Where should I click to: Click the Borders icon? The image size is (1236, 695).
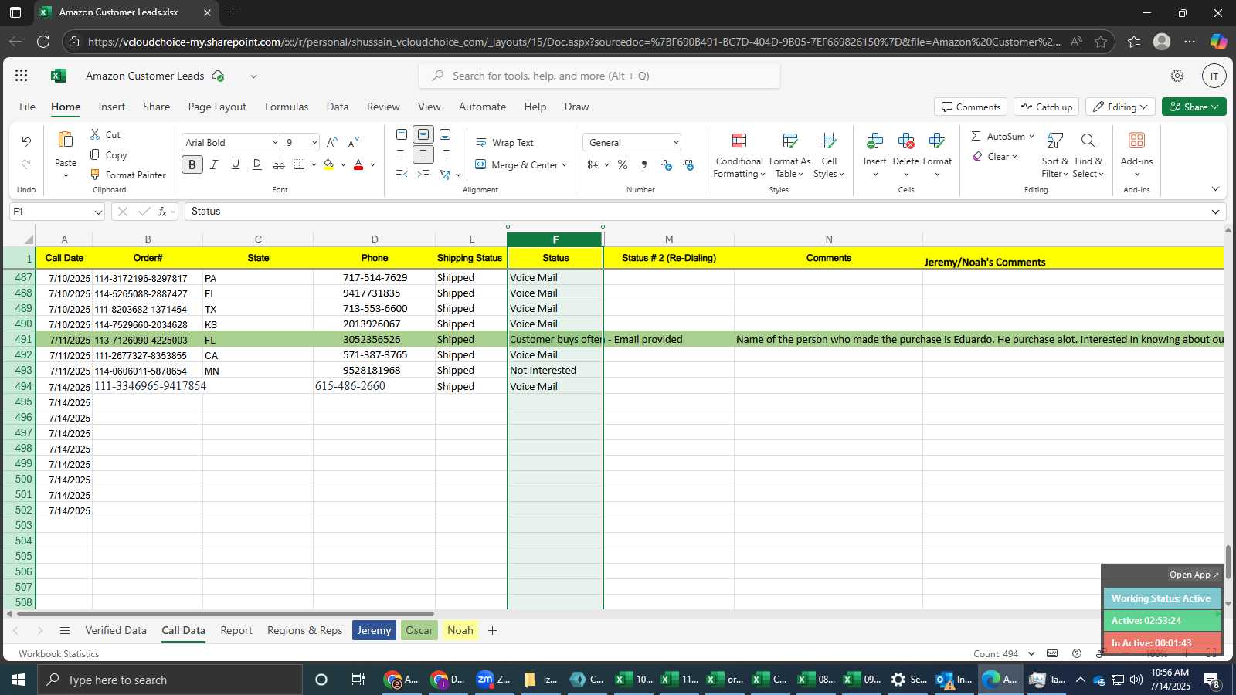point(300,164)
